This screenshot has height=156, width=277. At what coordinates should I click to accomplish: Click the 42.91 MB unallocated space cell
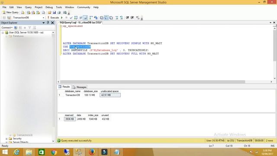click(x=110, y=95)
